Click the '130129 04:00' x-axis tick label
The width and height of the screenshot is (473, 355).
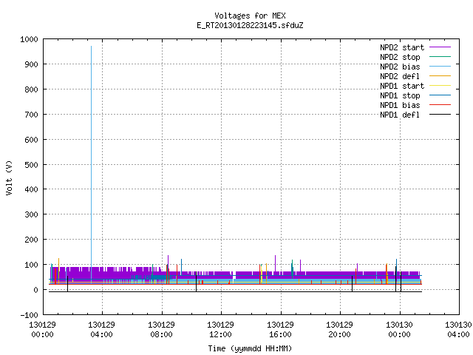pyautogui.click(x=102, y=329)
